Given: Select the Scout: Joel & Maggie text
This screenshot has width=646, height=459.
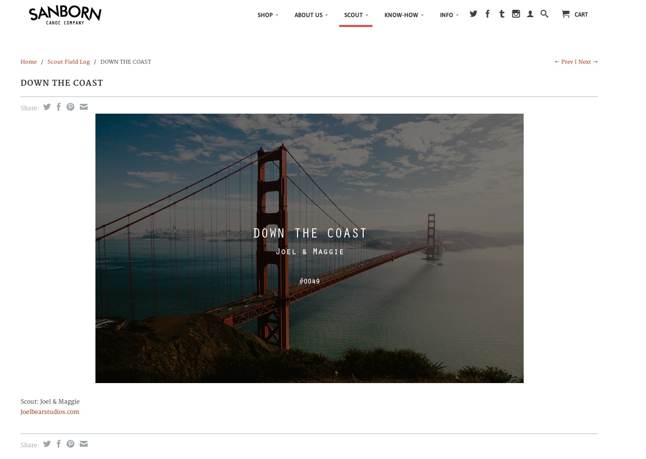Looking at the screenshot, I should click(x=50, y=402).
